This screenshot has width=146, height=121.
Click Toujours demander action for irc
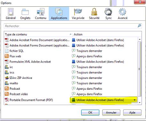89,67
